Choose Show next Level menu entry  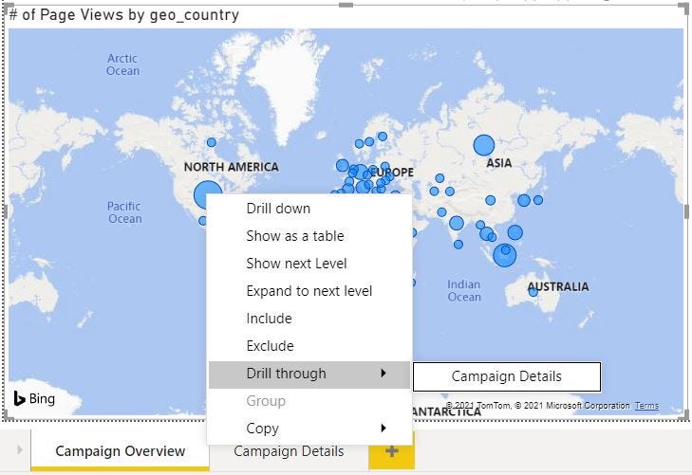296,264
